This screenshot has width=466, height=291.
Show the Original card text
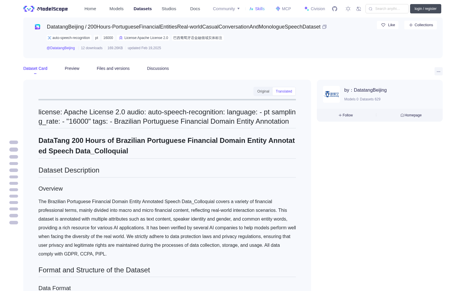(x=263, y=91)
